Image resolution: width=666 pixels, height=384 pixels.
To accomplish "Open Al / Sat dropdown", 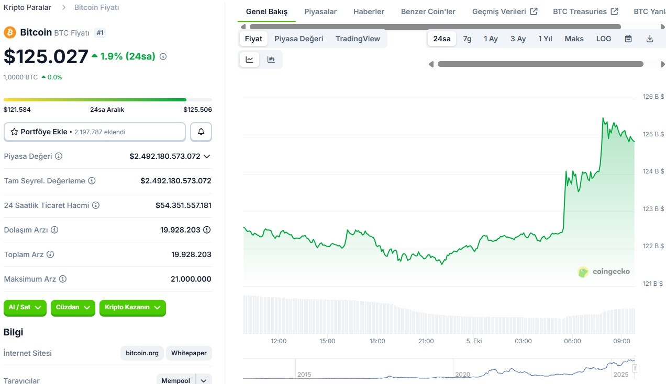I will (x=25, y=308).
